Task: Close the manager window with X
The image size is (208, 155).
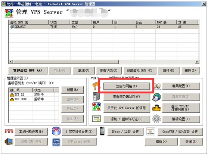Action: coord(204,4)
